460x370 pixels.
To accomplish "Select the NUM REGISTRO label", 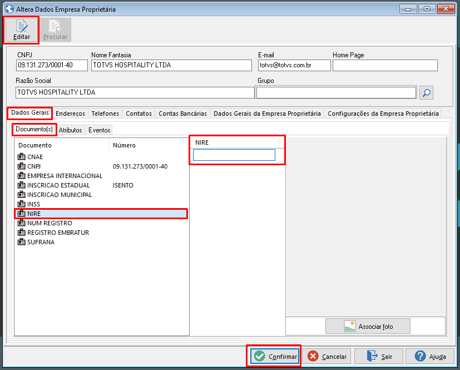I will point(50,223).
